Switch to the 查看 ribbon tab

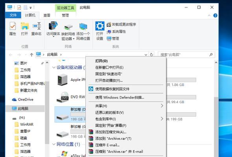(47, 15)
